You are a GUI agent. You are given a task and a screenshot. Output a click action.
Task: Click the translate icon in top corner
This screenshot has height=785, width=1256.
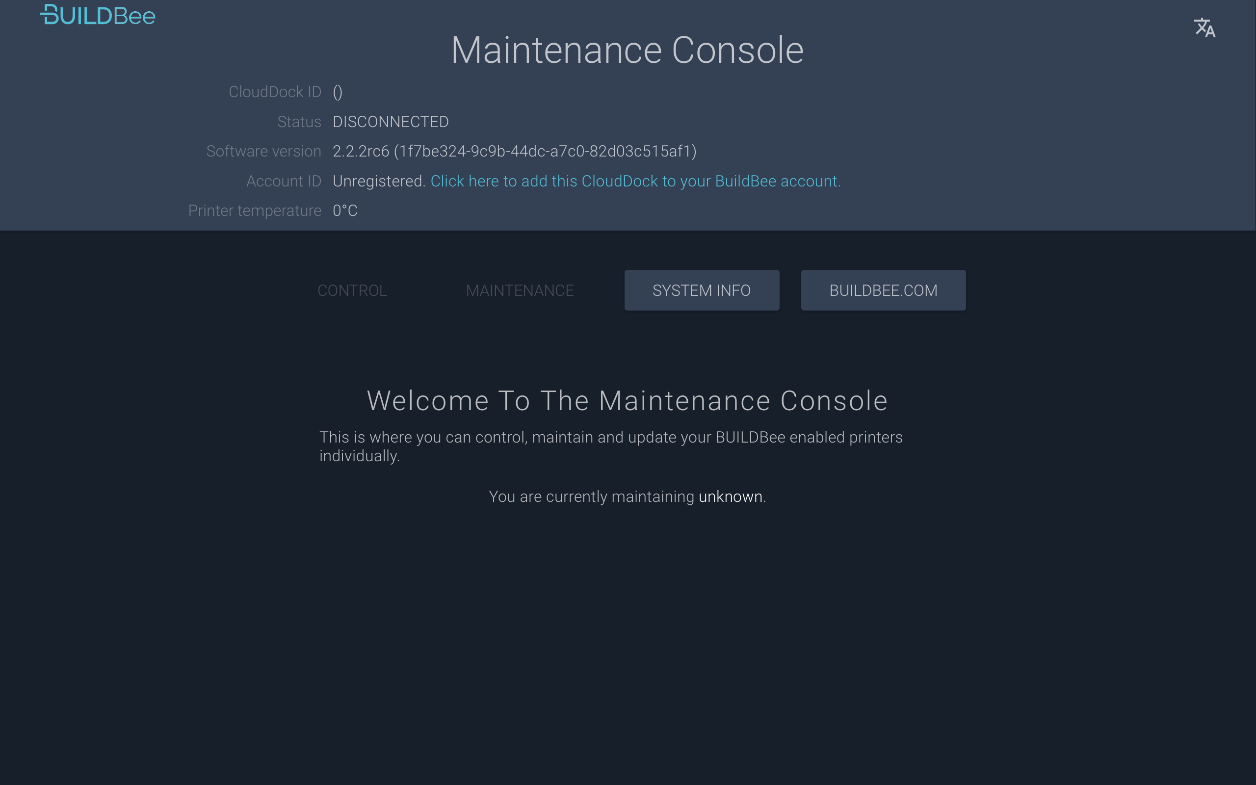click(x=1205, y=27)
